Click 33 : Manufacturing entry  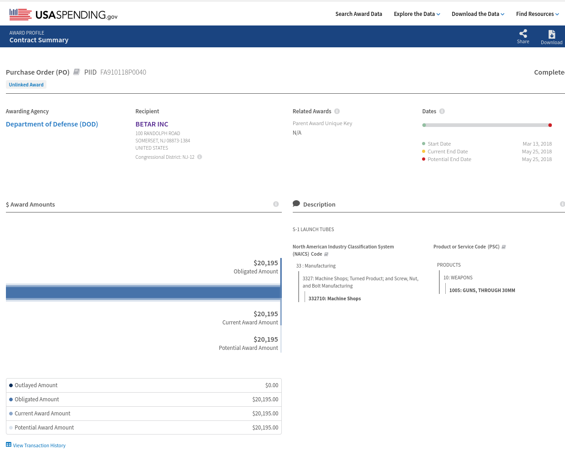point(316,266)
